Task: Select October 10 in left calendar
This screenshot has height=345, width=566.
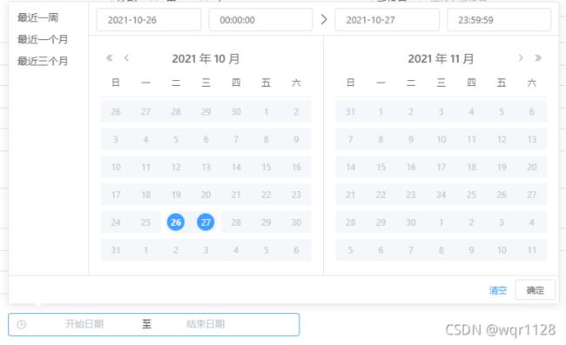Action: (x=116, y=167)
